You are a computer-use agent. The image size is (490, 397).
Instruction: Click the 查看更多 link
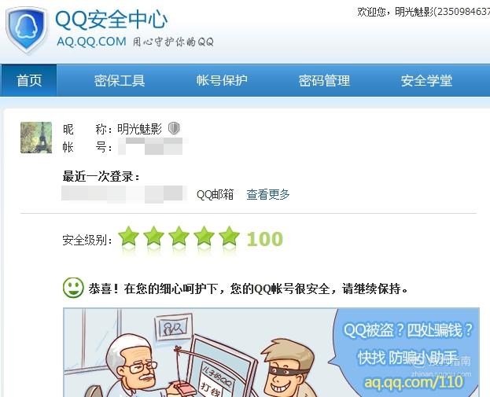point(268,194)
